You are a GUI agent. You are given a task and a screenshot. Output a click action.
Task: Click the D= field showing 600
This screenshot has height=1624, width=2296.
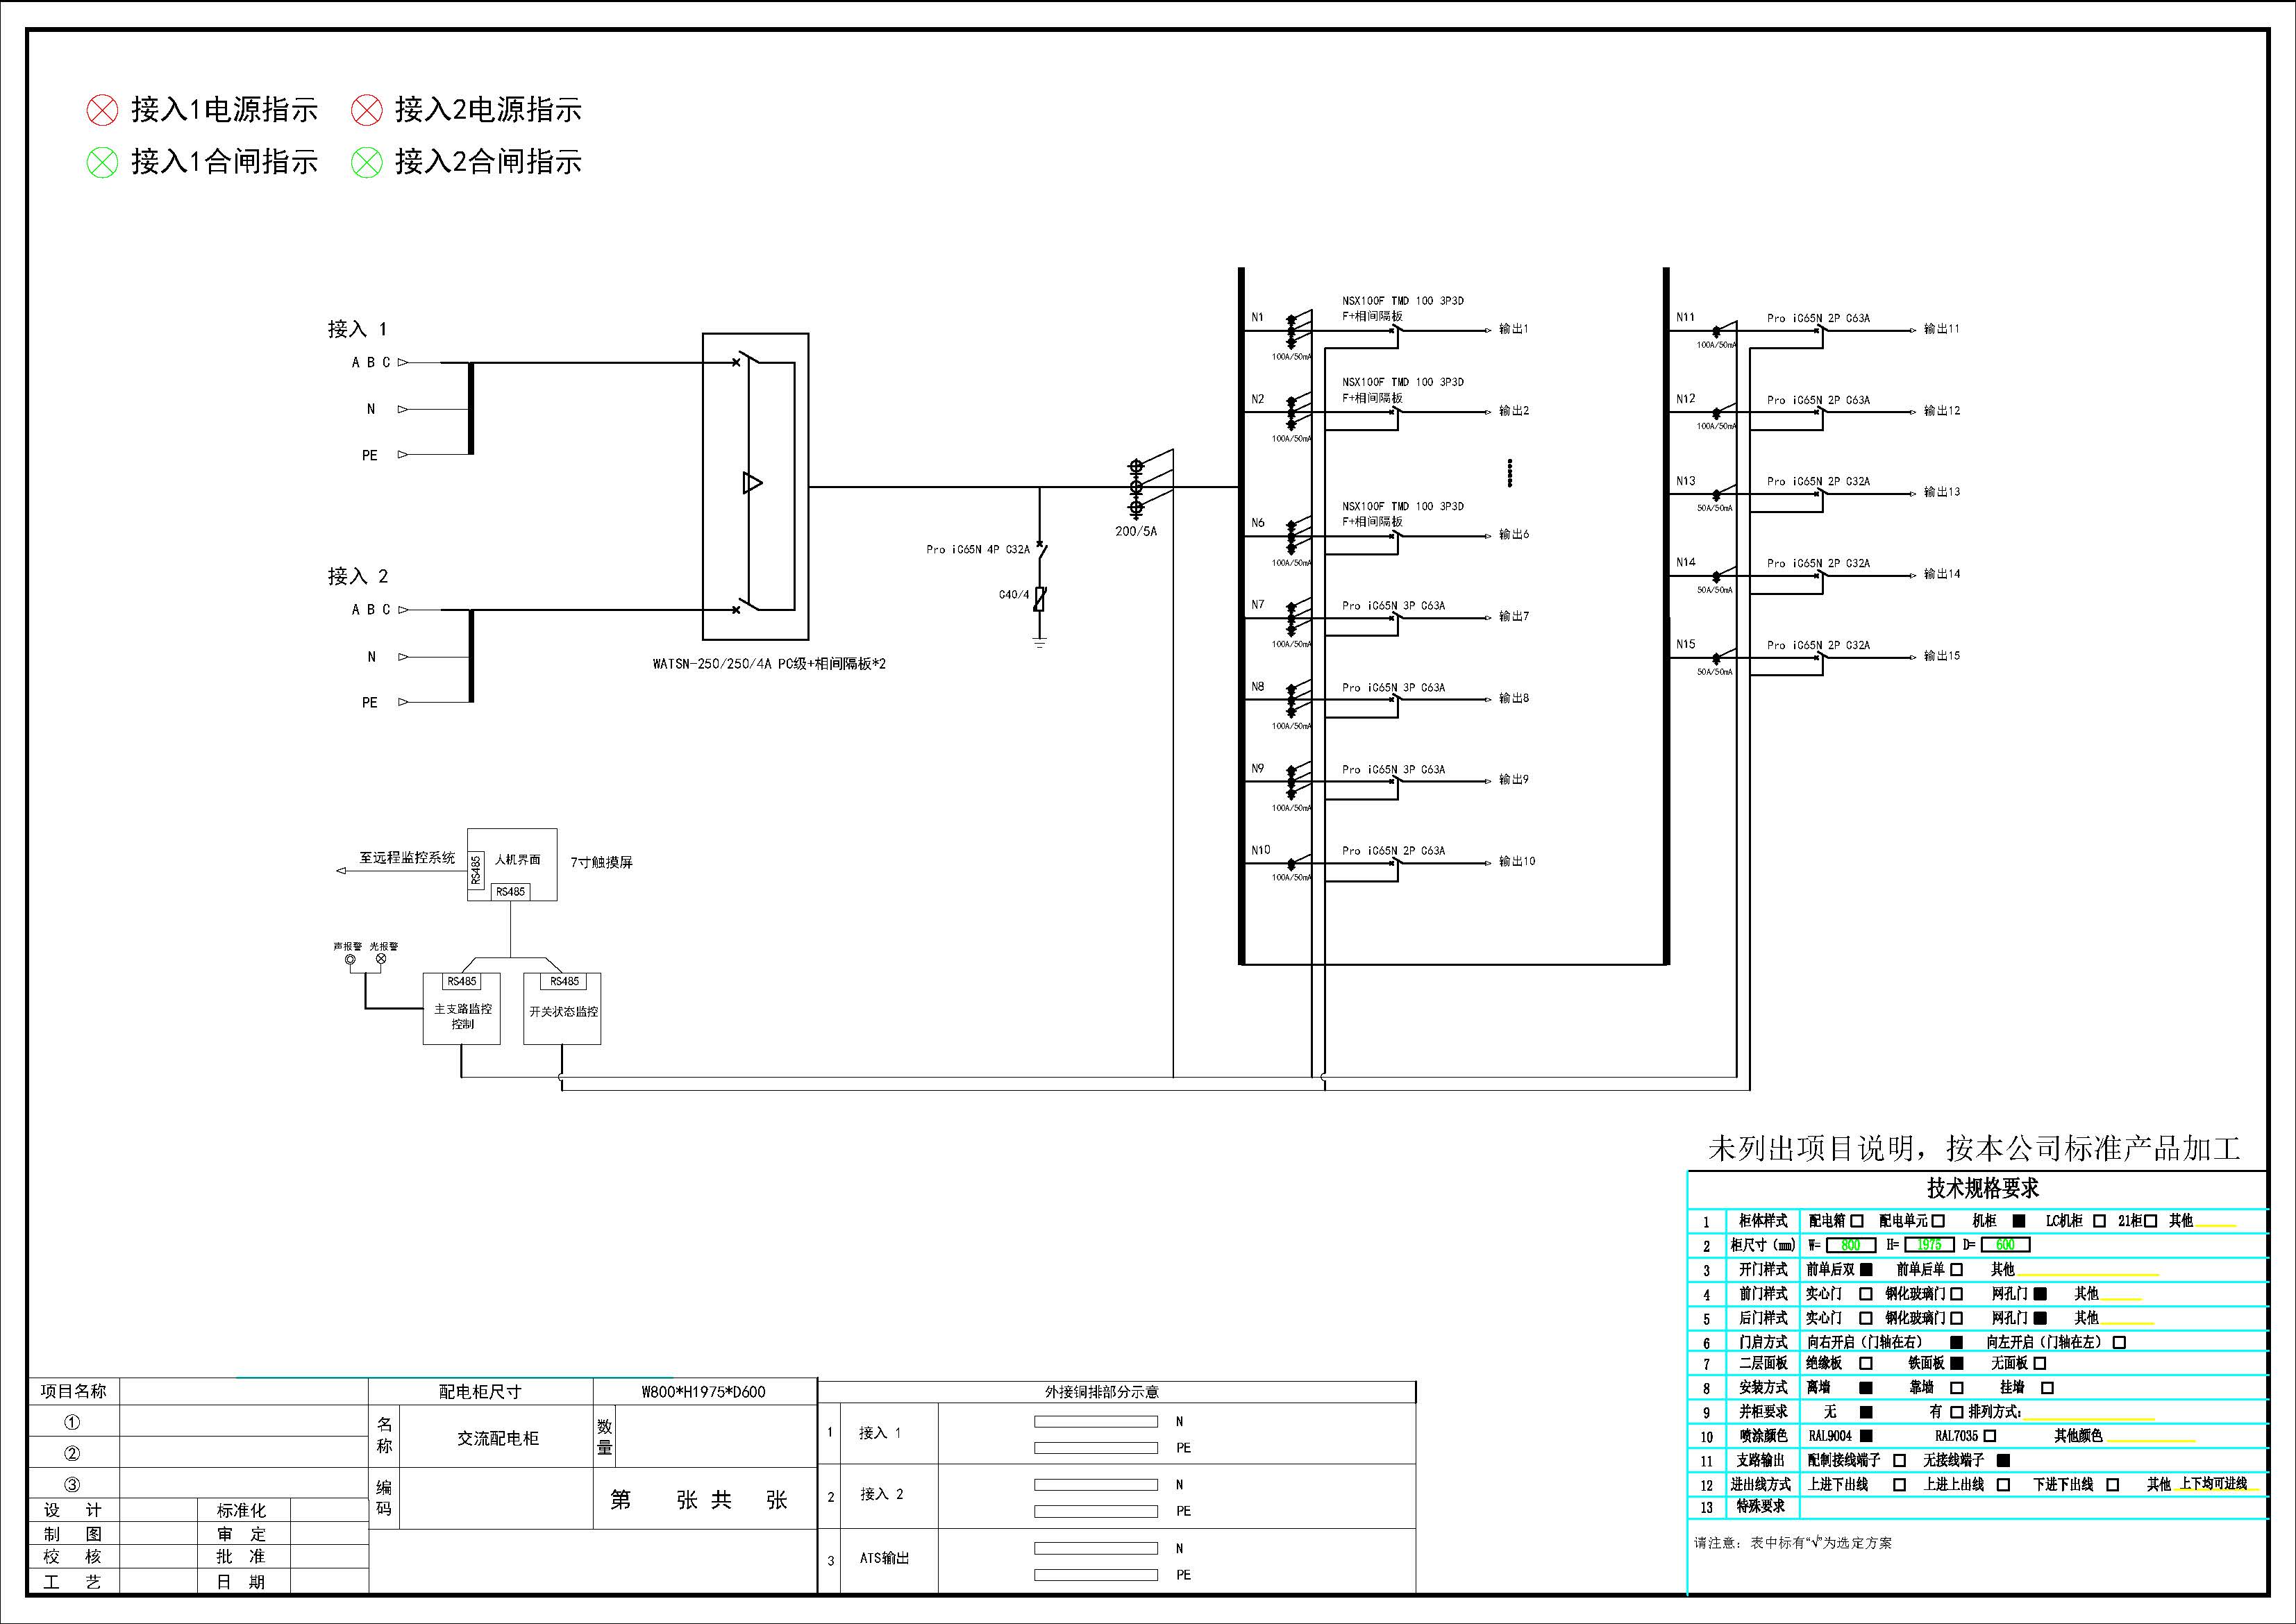[x=2005, y=1245]
